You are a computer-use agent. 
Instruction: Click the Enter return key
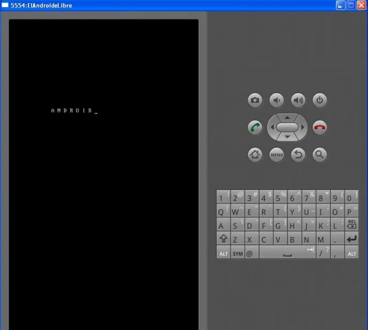click(352, 238)
